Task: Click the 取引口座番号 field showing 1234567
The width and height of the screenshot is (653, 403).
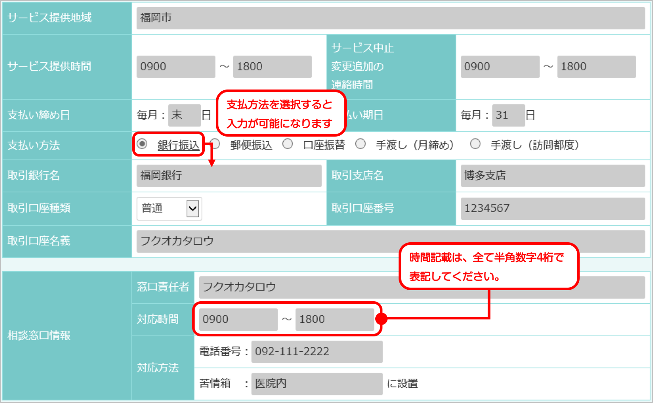Action: tap(553, 208)
